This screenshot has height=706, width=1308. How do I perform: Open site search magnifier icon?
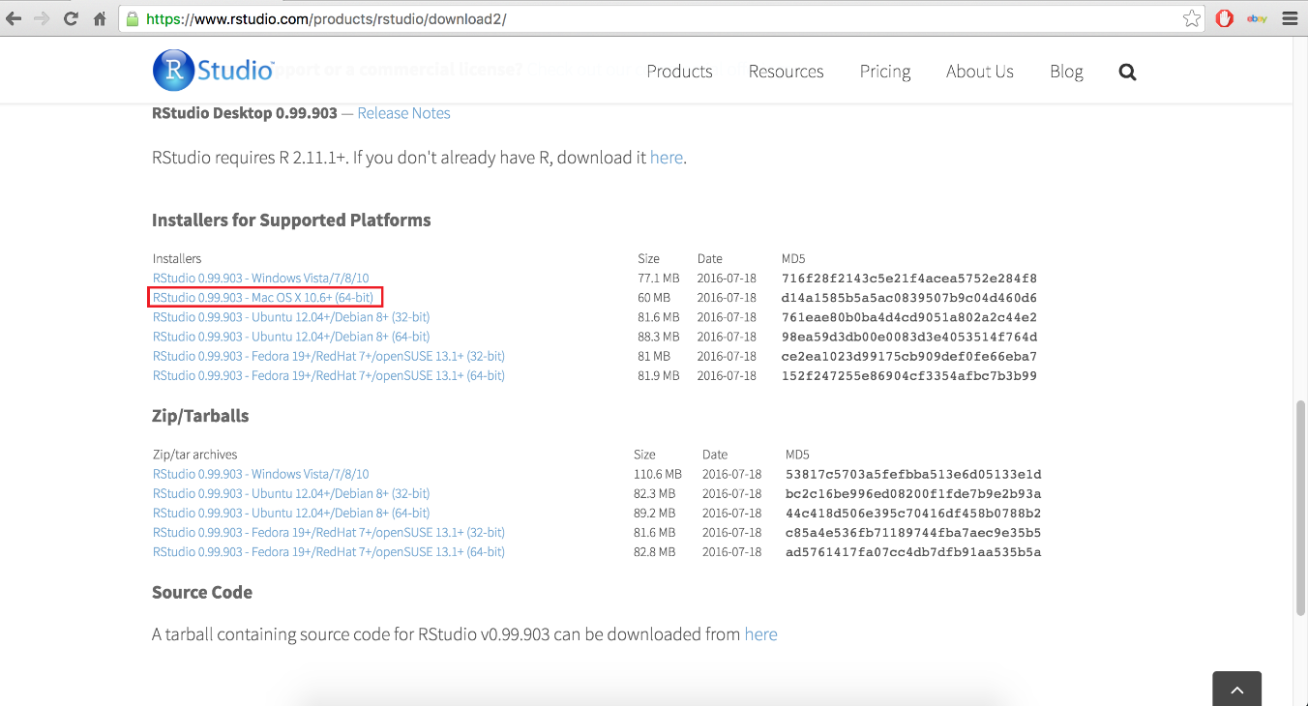pyautogui.click(x=1127, y=72)
